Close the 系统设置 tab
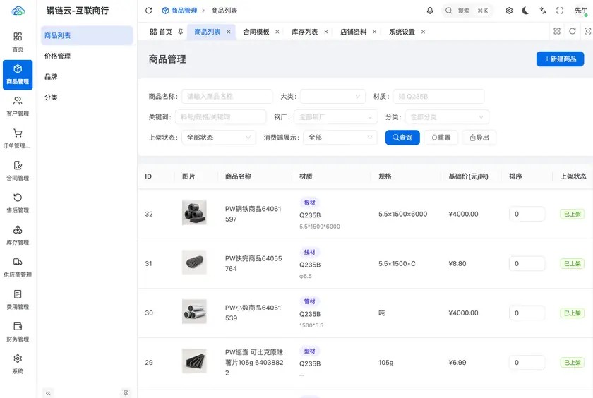The height and width of the screenshot is (398, 593). coord(423,32)
